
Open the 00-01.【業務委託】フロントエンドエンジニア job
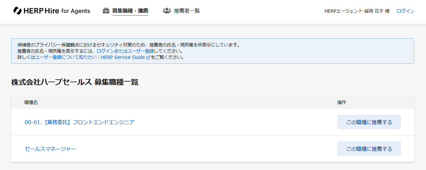point(79,122)
